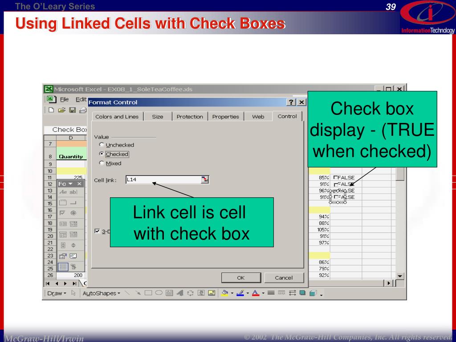Click the Line Color brush swatch
This screenshot has height=342, width=456.
point(240,293)
